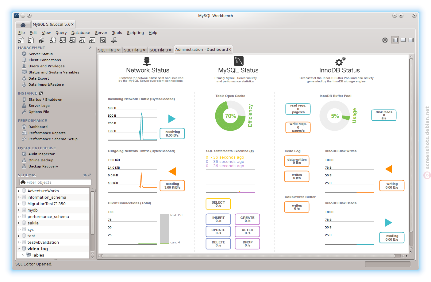Viewport: 431px width, 282px height.
Task: Collapse the video_log schema
Action: [x=19, y=249]
